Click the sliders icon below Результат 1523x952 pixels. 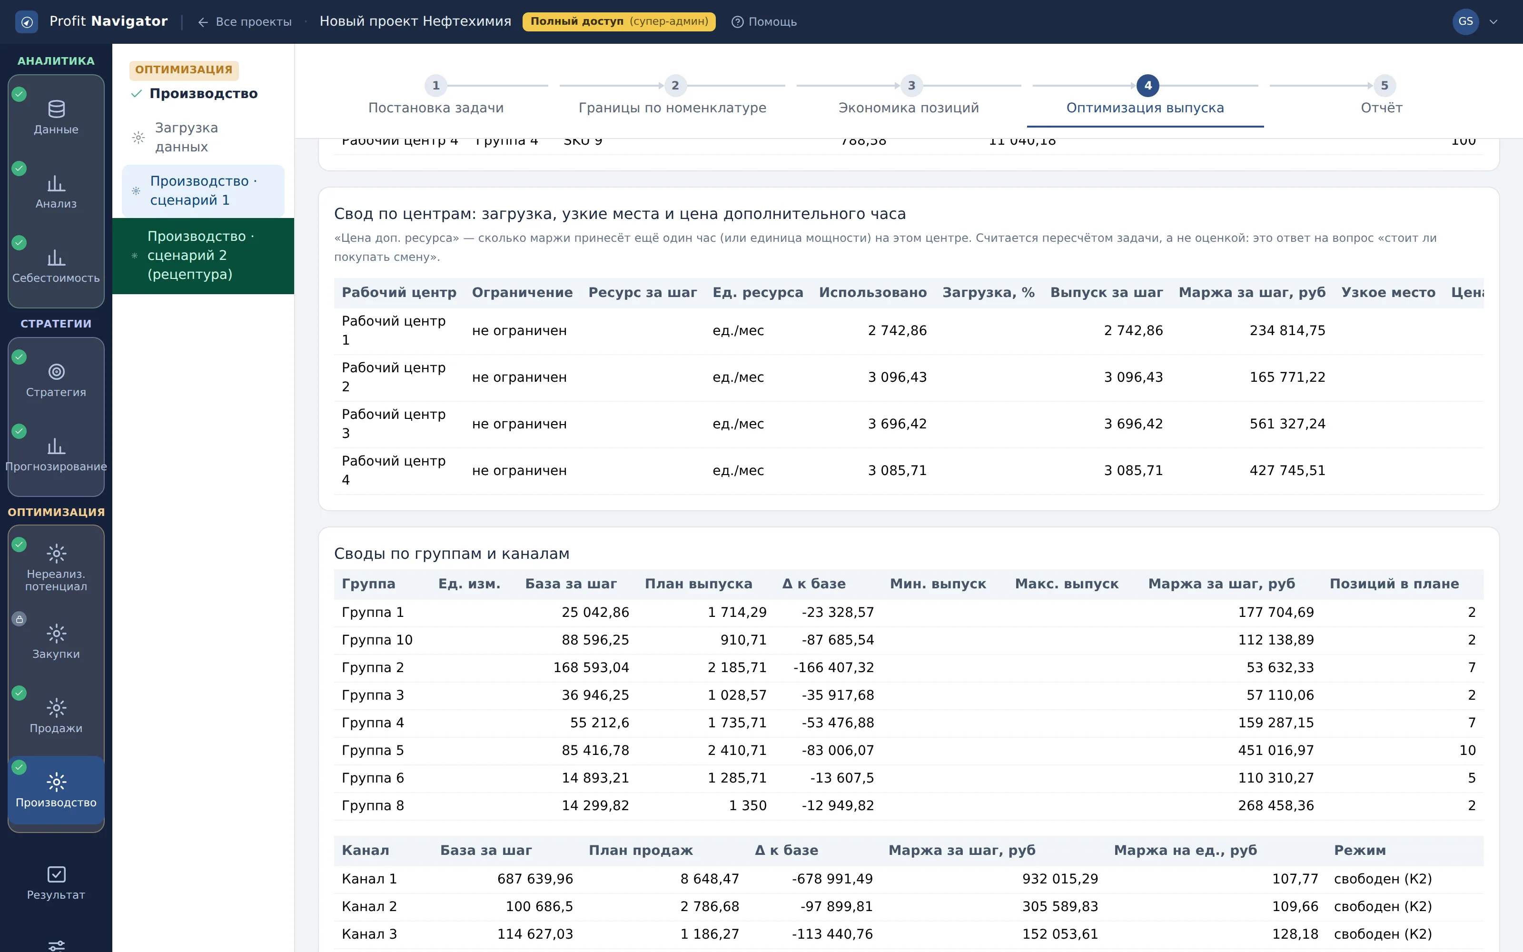tap(56, 945)
